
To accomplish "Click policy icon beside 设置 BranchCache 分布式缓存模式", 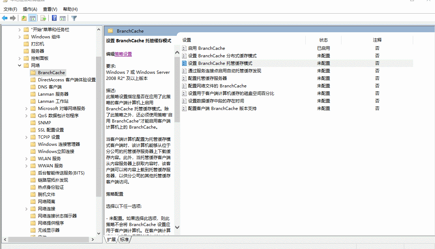I will pos(185,56).
